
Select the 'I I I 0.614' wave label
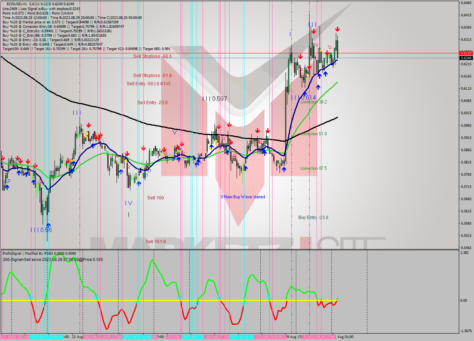tap(304, 97)
